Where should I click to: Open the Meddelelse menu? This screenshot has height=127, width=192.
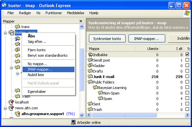(76, 13)
